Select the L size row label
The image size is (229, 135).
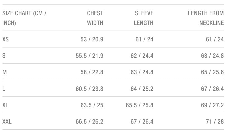(x=4, y=89)
